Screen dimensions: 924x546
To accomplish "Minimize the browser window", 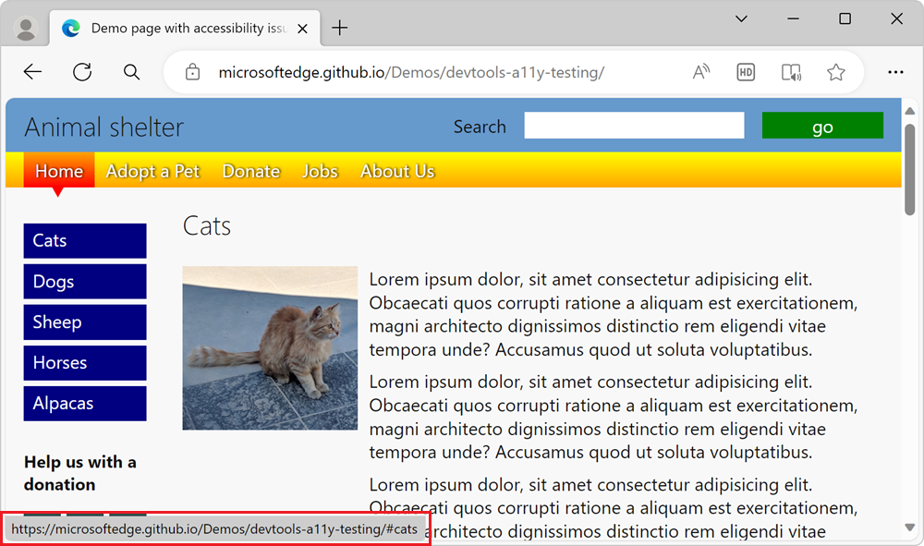I will tap(793, 18).
